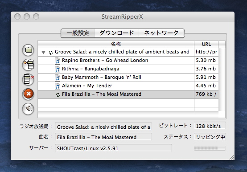Viewport: 247px width, 172px height.
Task: Click music file icon beside Alamein – My Tender
Action: pyautogui.click(x=58, y=86)
